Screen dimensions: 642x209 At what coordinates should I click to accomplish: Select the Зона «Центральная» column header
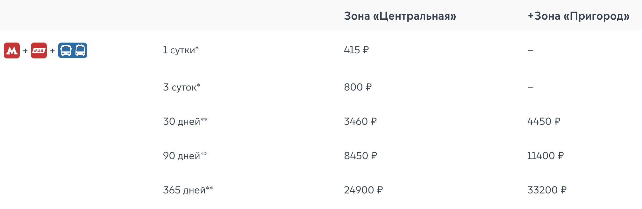(400, 16)
